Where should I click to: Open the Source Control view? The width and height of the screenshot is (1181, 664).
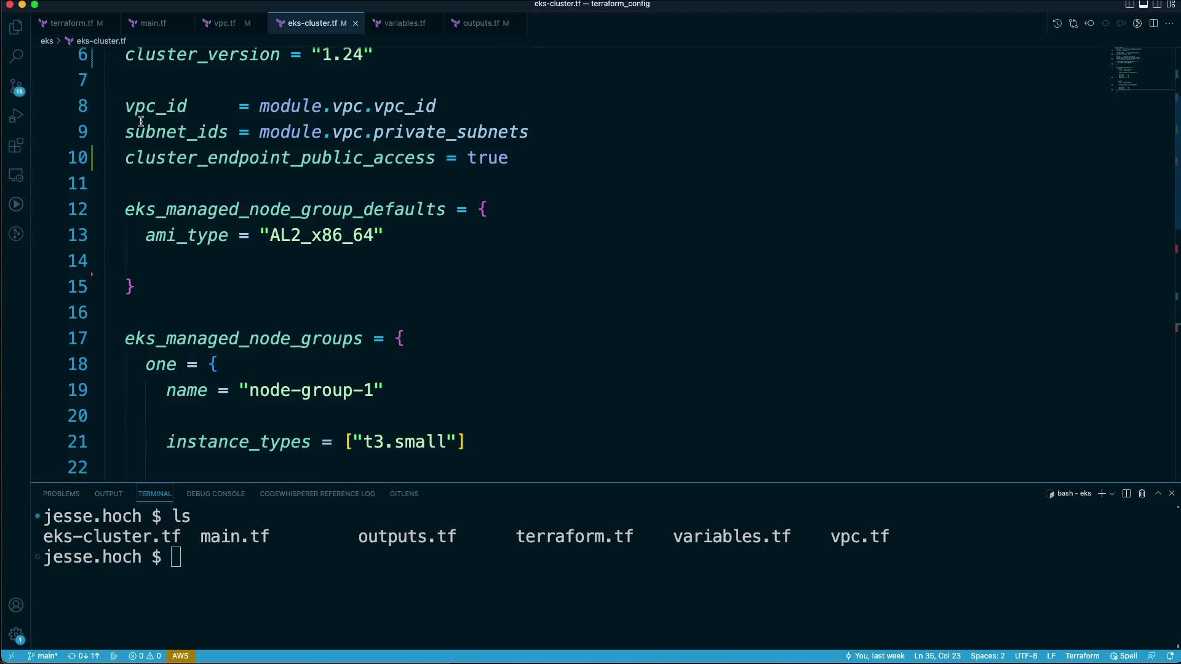tap(17, 86)
